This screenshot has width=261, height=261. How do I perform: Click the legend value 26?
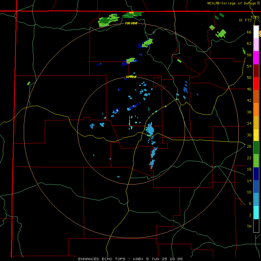coord(249,146)
